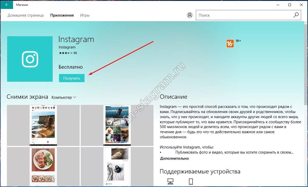Click the Снимки экрана heading

tap(27, 97)
